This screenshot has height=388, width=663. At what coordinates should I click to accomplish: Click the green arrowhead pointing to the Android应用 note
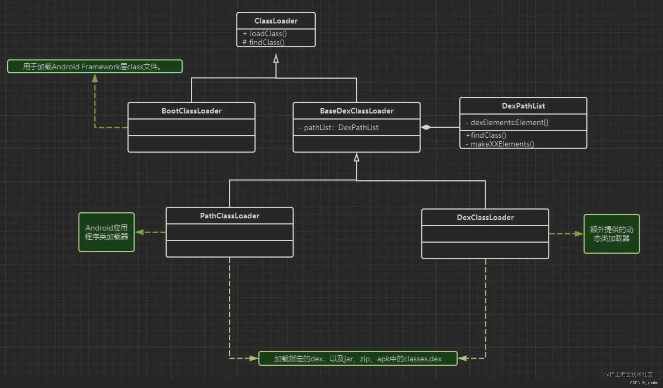point(139,232)
